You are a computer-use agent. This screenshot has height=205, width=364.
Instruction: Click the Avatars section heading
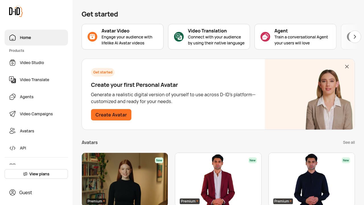pyautogui.click(x=90, y=142)
